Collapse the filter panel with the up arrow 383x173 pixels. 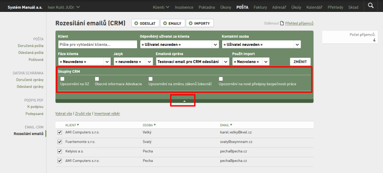(x=185, y=101)
